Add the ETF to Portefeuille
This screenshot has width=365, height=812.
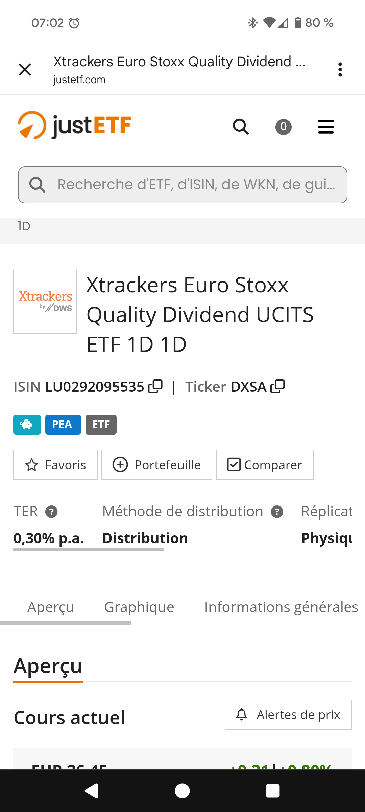click(156, 465)
